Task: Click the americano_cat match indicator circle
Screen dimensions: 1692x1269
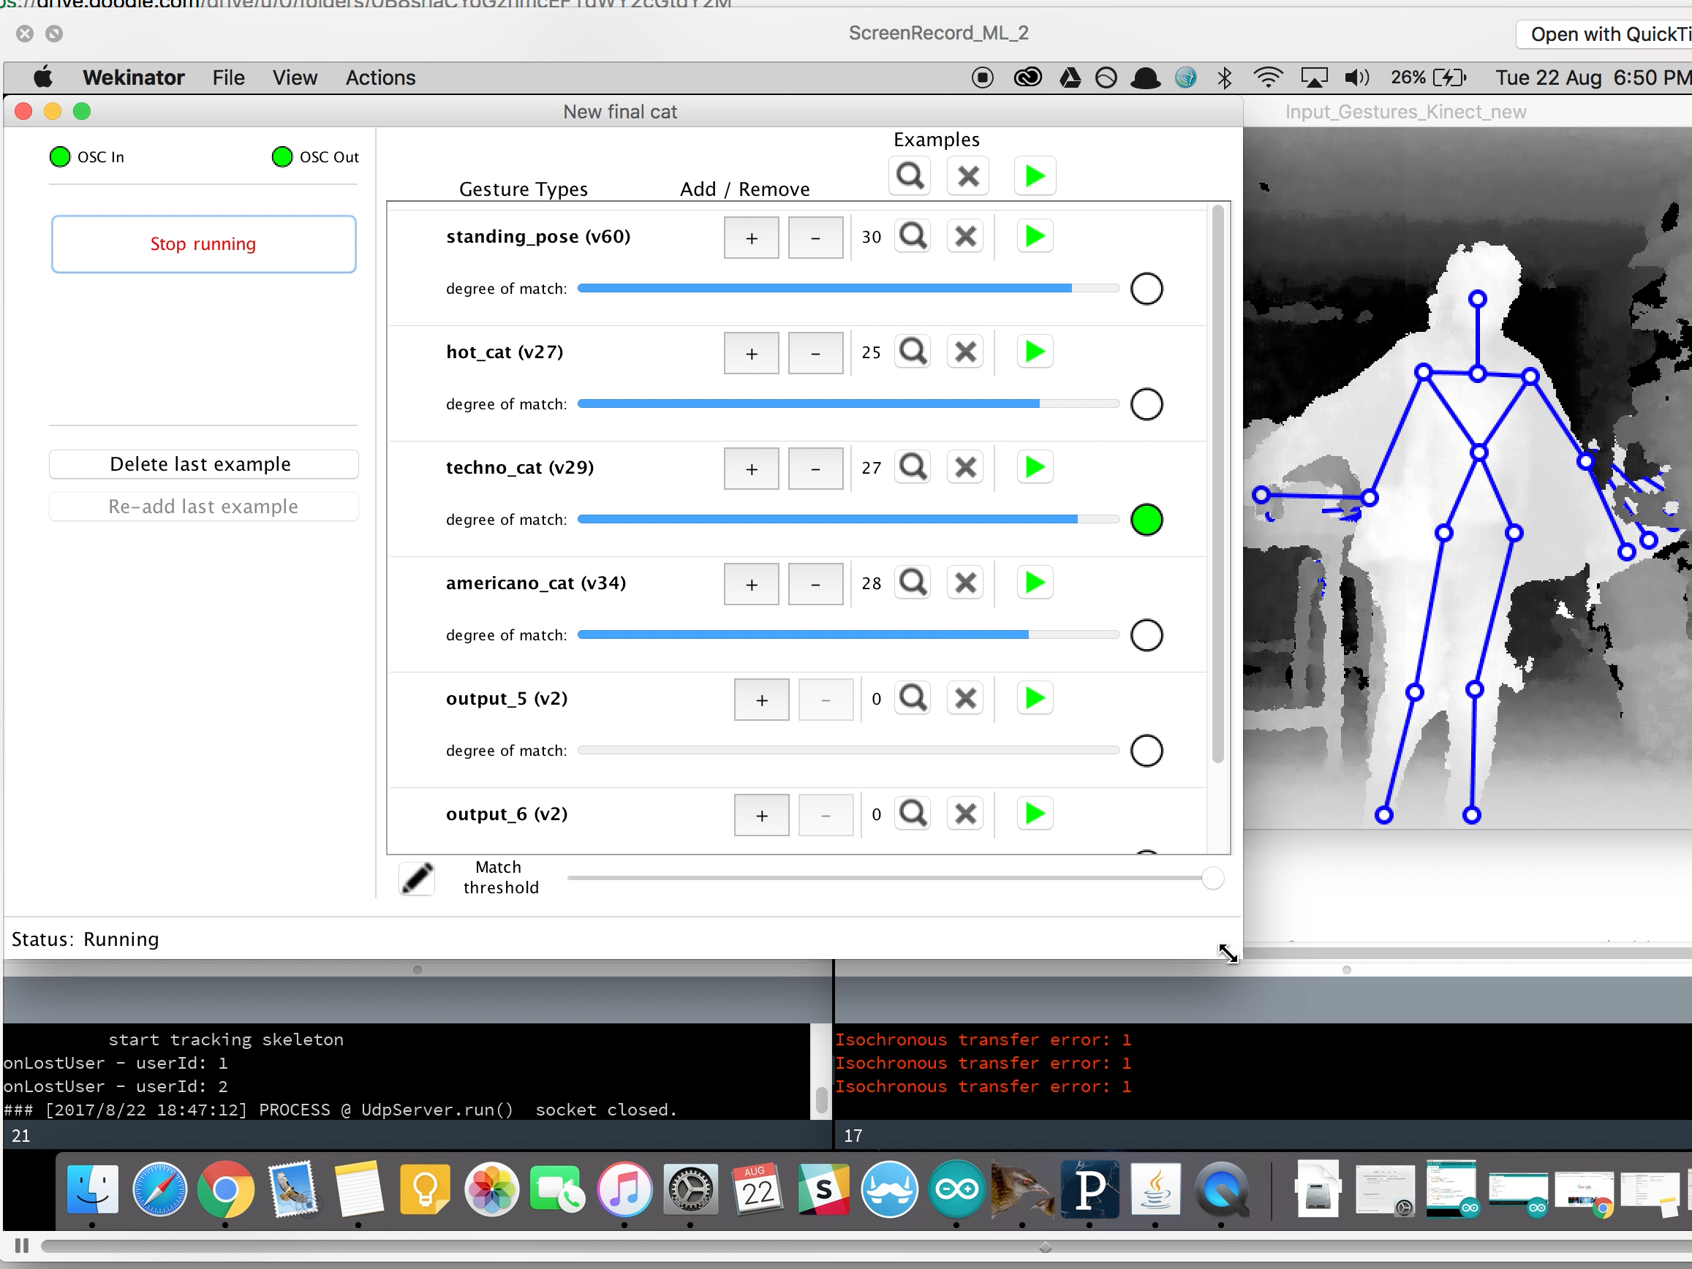Action: tap(1146, 636)
